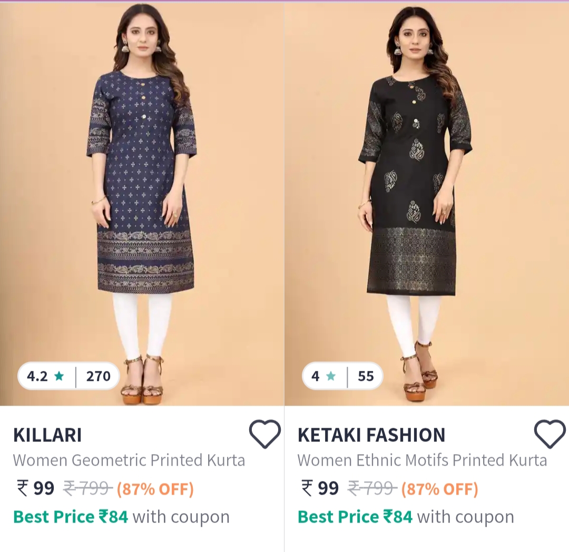Select the Women Ethnic Motifs Printed Kurta title
The height and width of the screenshot is (552, 569).
point(422,460)
